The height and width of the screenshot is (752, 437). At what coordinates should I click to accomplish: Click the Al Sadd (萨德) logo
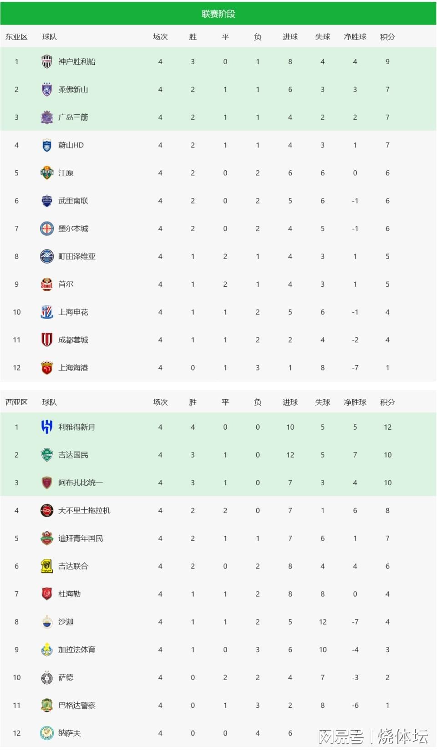[47, 677]
